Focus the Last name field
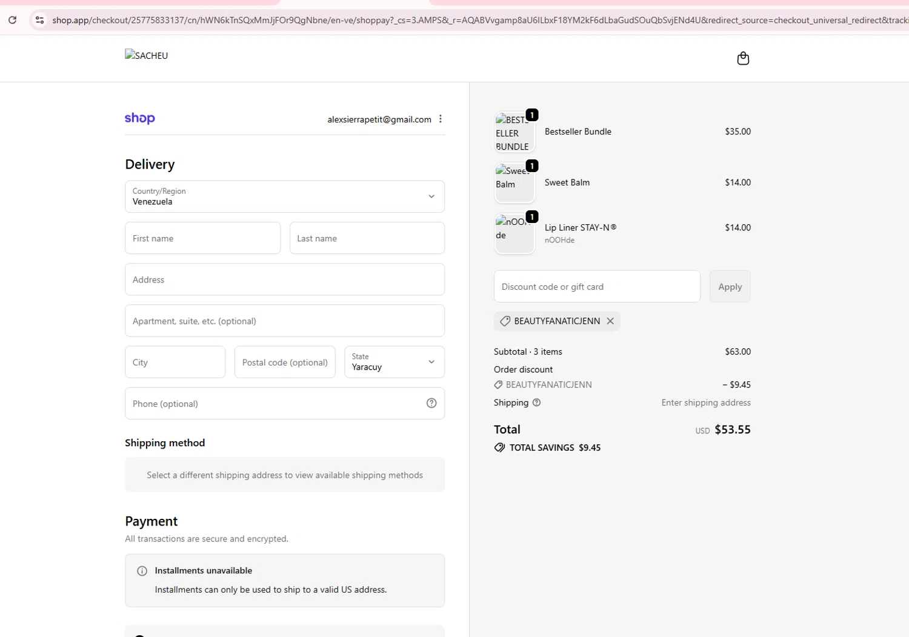 367,238
